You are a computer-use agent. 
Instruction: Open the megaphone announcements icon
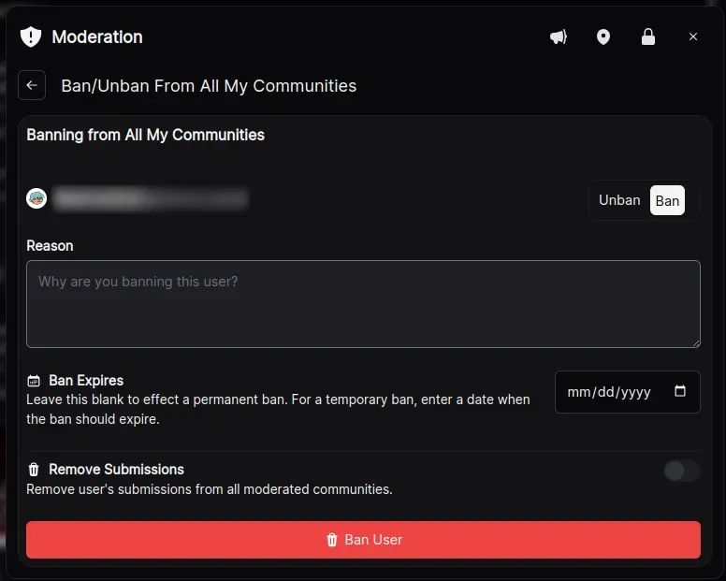(x=559, y=36)
